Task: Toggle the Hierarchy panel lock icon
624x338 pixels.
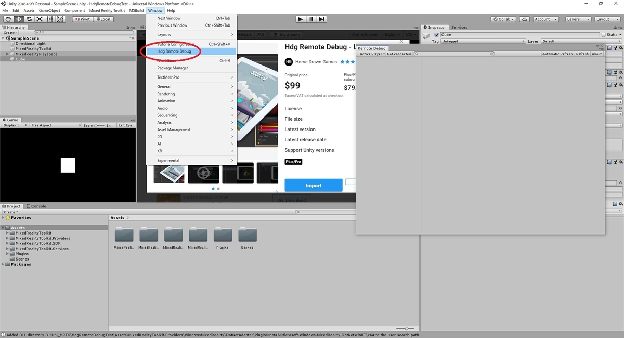Action: [x=128, y=27]
